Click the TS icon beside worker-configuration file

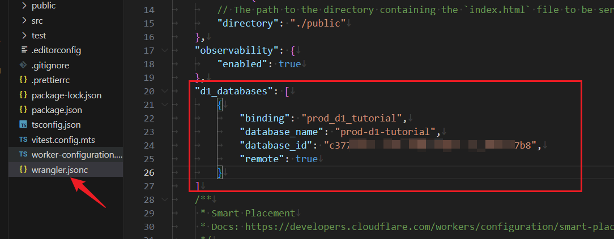(24, 154)
